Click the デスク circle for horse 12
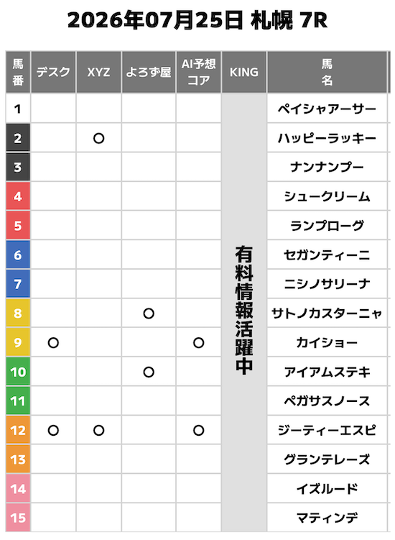The width and height of the screenshot is (395, 540). coord(53,430)
